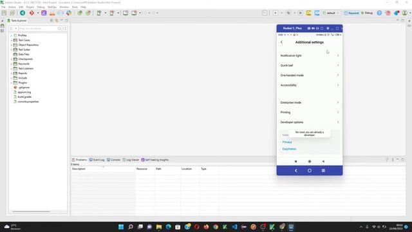Open Developer options in phone settings
The height and width of the screenshot is (232, 412).
coord(310,122)
